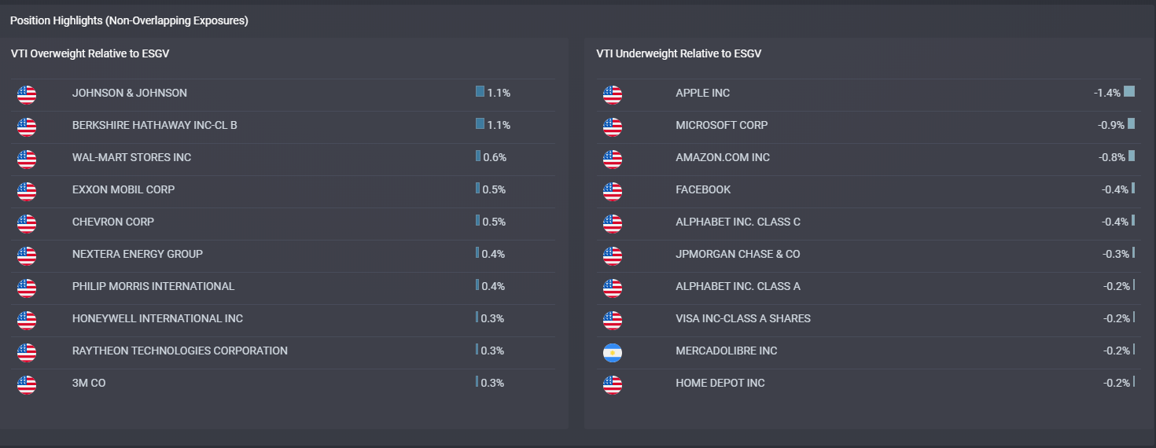
Task: Click the Apple Inc -1.4% underweight bar
Action: tap(1129, 92)
